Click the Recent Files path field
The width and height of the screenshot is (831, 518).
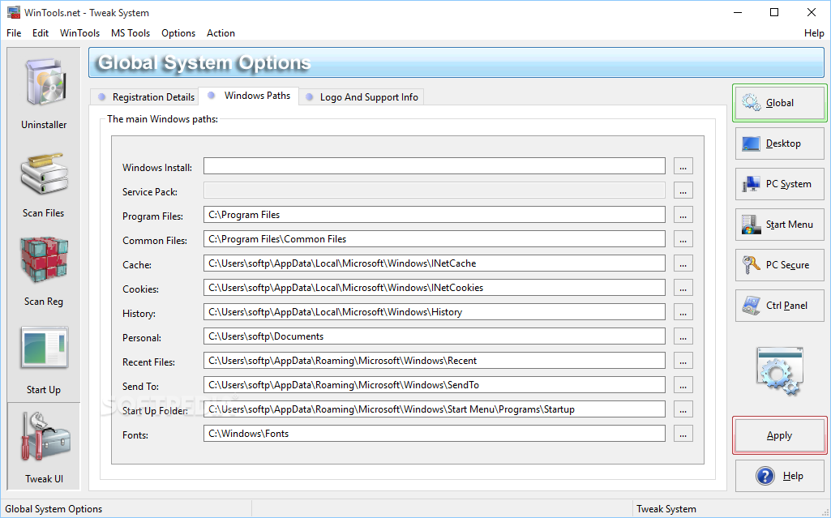(x=434, y=361)
